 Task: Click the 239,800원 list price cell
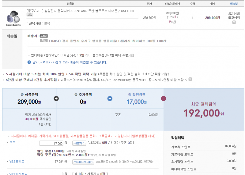point(149,18)
